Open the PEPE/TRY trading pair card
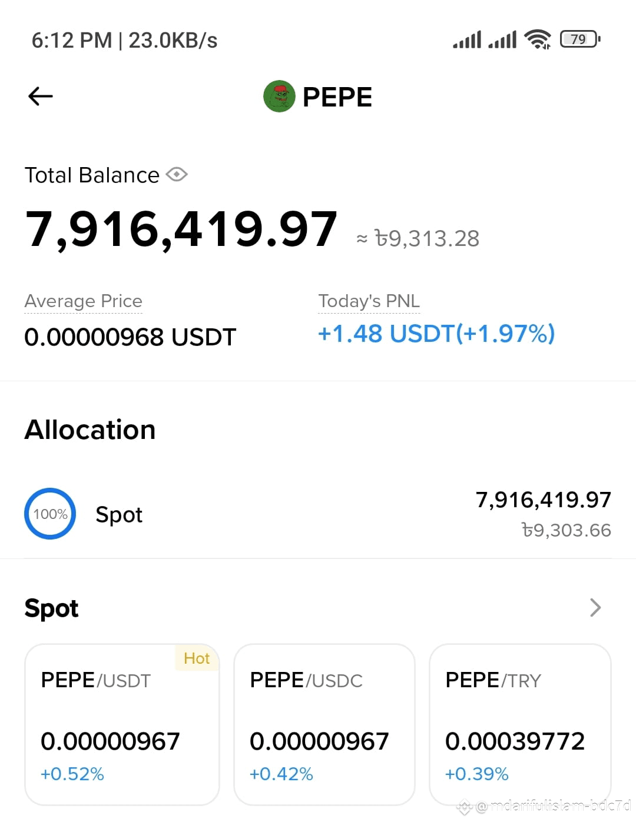This screenshot has width=636, height=822. coord(521,724)
